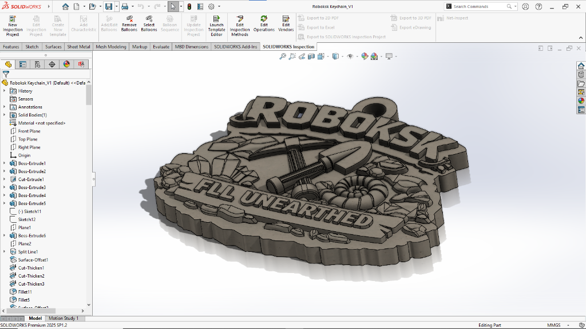Click the New document icon

77,6
